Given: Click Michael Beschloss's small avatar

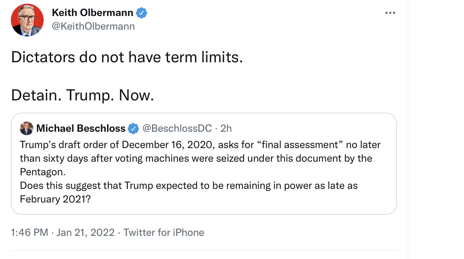Looking at the screenshot, I should pos(27,128).
